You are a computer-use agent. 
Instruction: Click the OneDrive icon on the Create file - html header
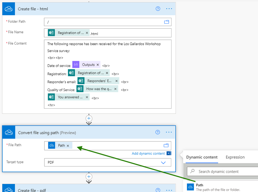9,9
